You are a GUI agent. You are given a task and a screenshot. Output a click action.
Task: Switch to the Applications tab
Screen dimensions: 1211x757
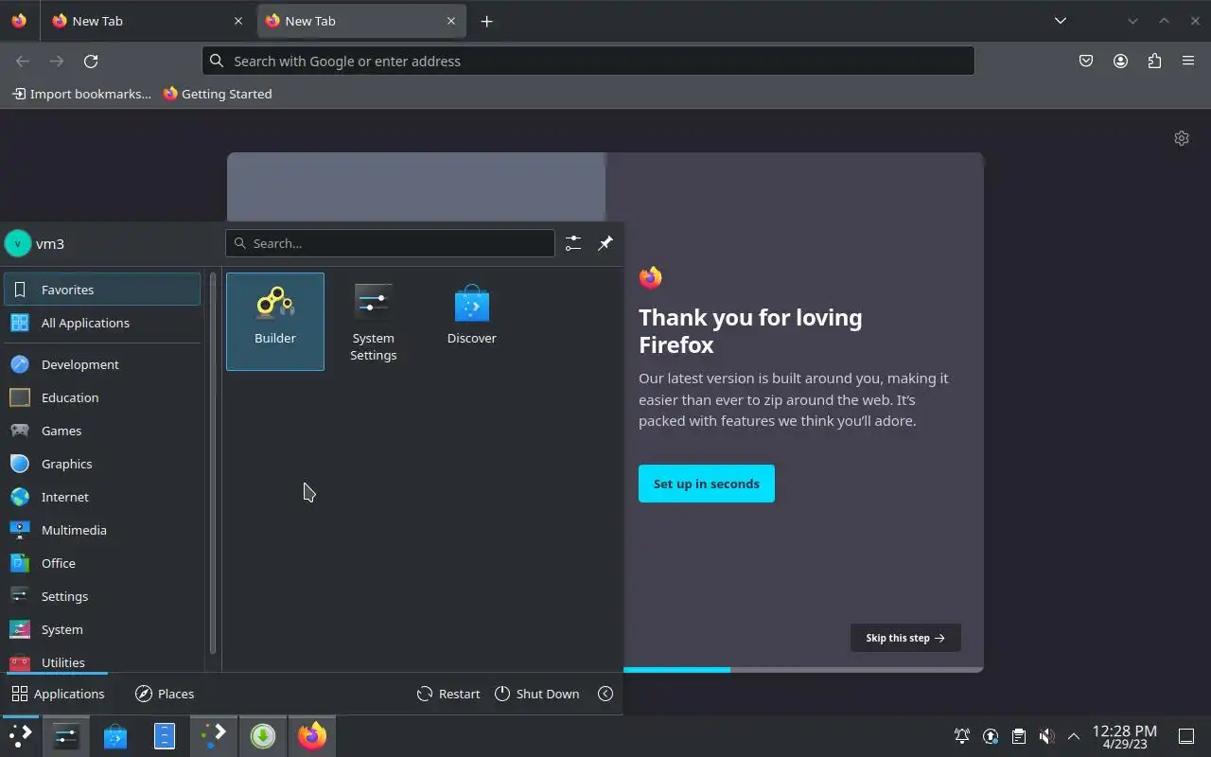58,694
